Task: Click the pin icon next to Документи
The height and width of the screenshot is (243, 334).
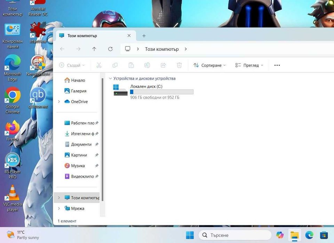Action: click(97, 144)
